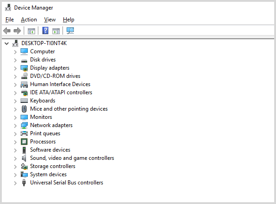276x204 pixels.
Task: Select the Human Interface Devices label
Action: (60, 84)
